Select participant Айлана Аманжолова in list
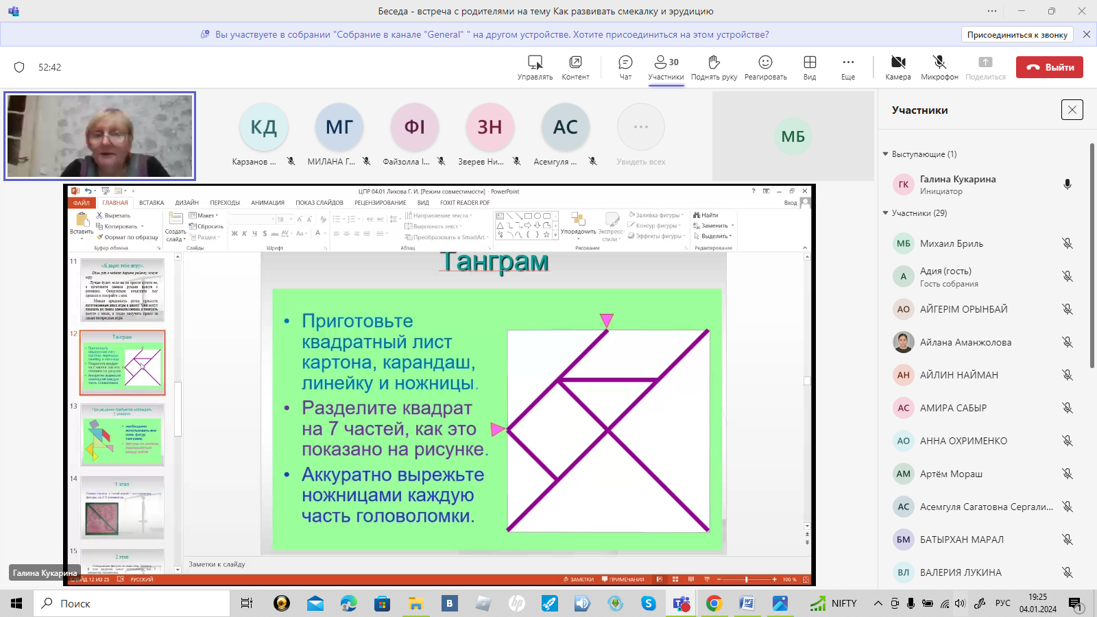 965,342
